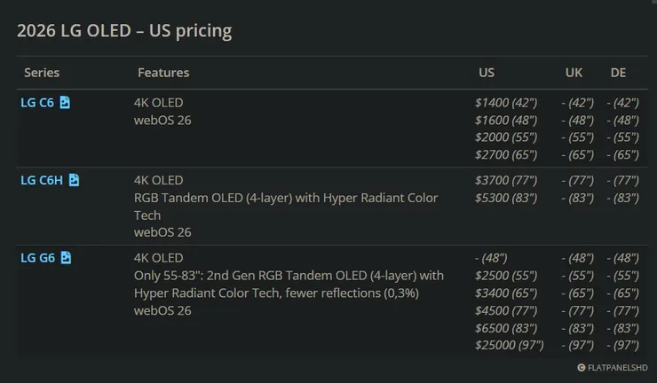Open the document icon beside LG C6H
The image size is (657, 383).
[x=74, y=180]
